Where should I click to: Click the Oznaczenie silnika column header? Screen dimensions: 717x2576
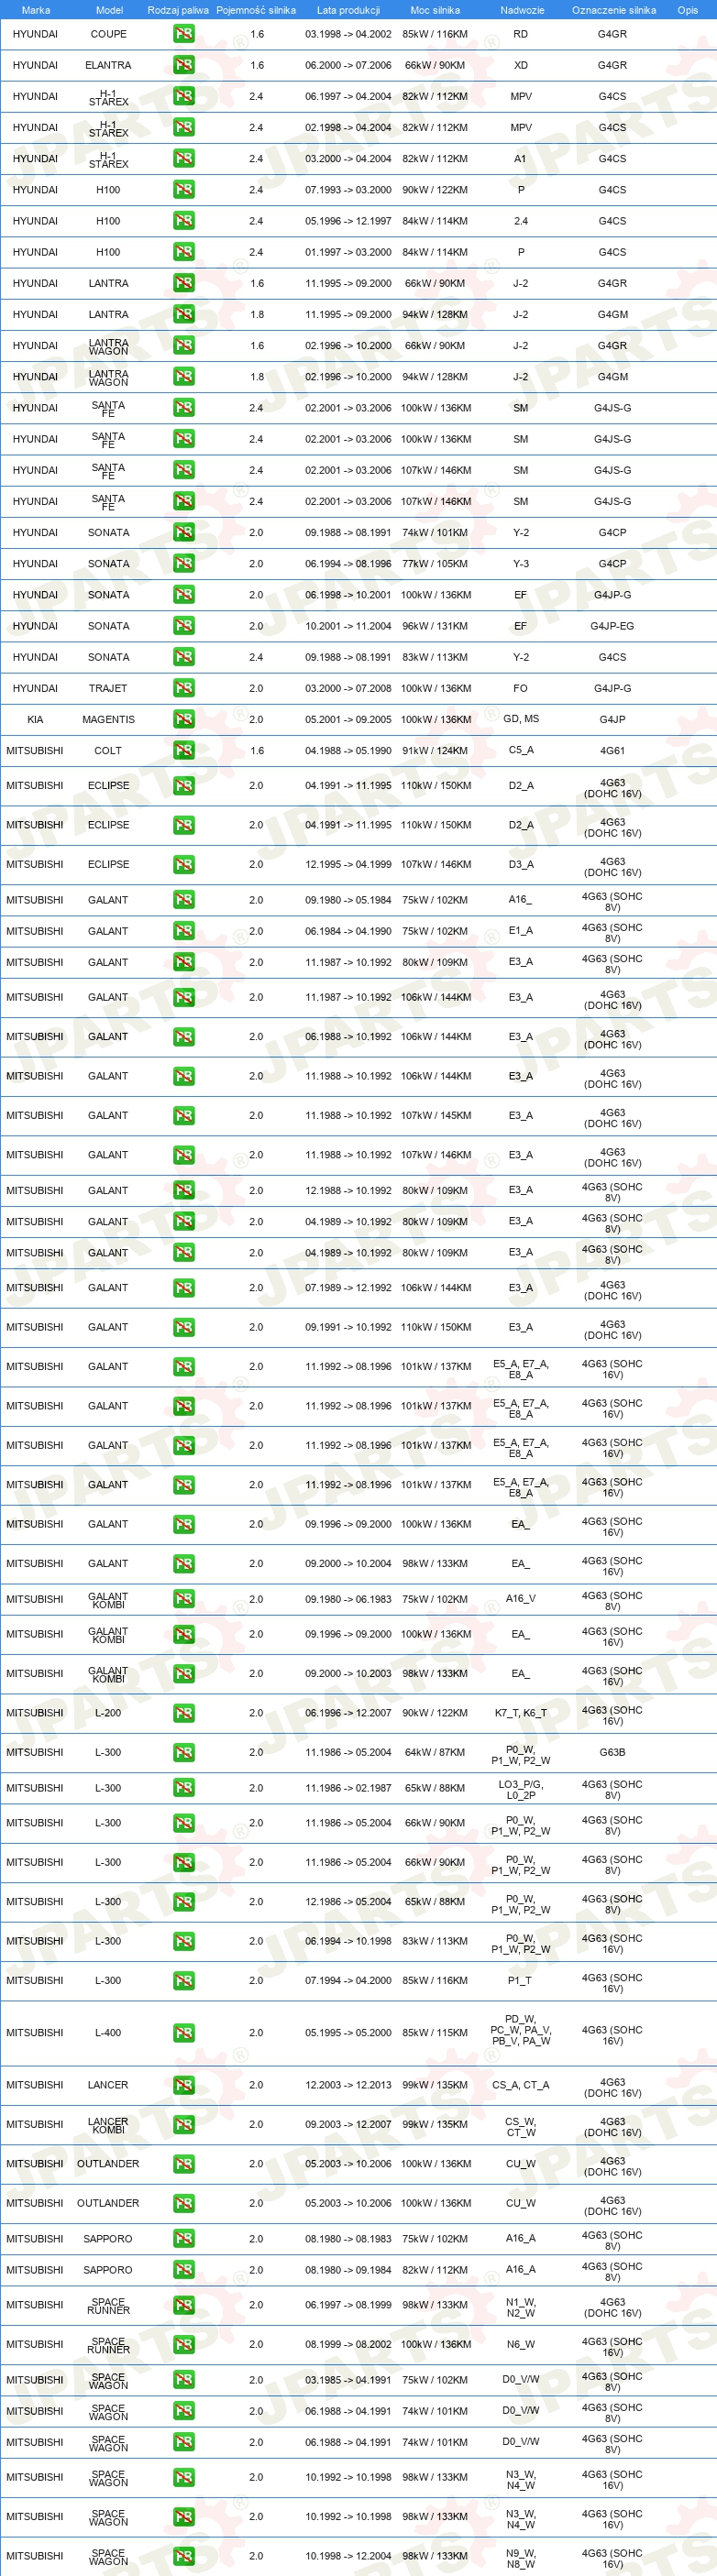[x=614, y=10]
